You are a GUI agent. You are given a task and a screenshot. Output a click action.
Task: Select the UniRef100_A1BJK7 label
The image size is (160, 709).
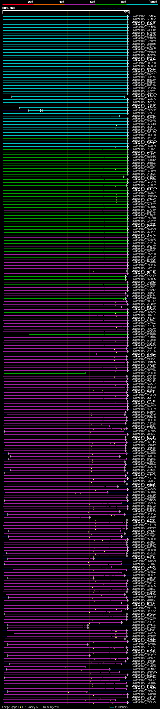143,647
